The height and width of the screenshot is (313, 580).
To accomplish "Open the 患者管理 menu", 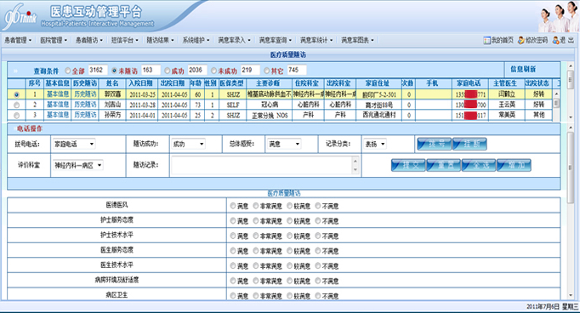I will click(18, 40).
